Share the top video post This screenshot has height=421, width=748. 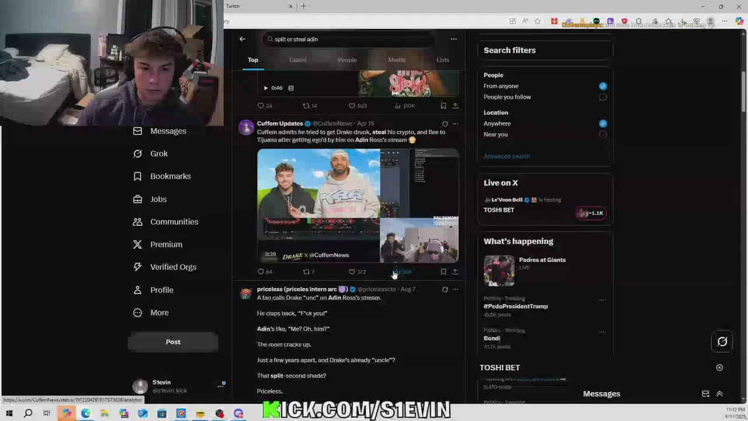(455, 106)
